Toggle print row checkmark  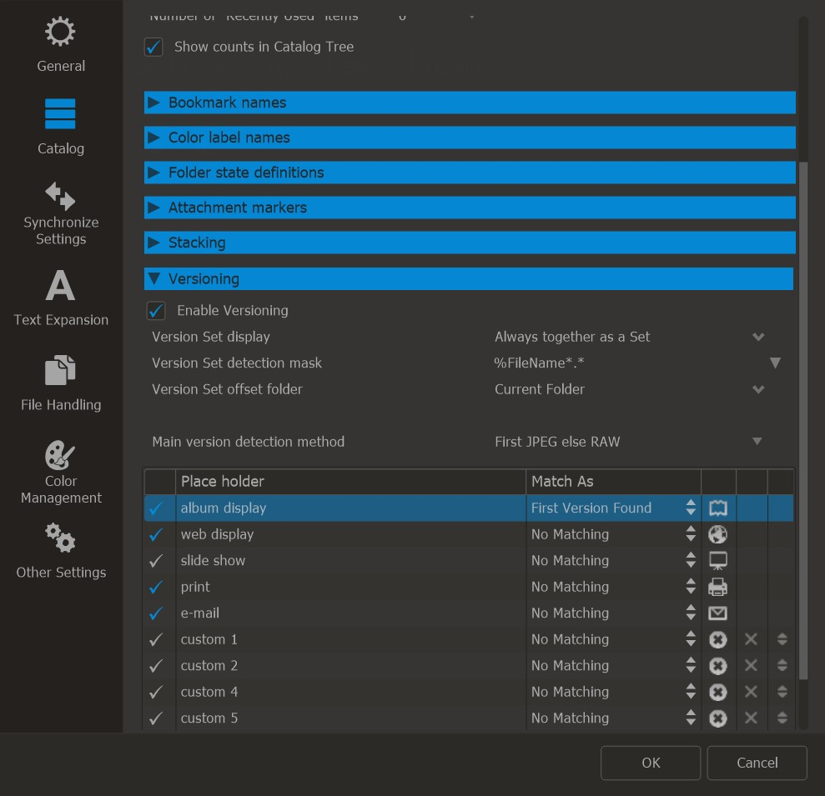tap(156, 588)
